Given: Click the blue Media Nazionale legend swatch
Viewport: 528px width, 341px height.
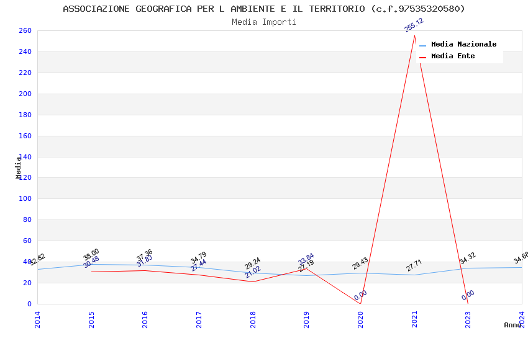Looking at the screenshot, I should [422, 45].
